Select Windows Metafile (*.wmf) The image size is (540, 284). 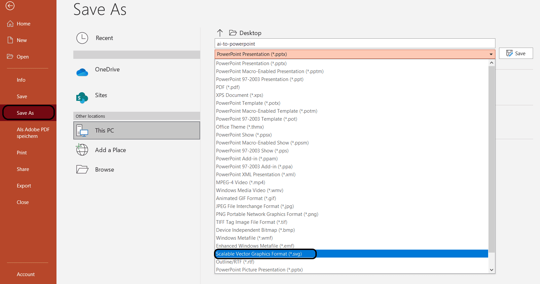click(x=351, y=238)
